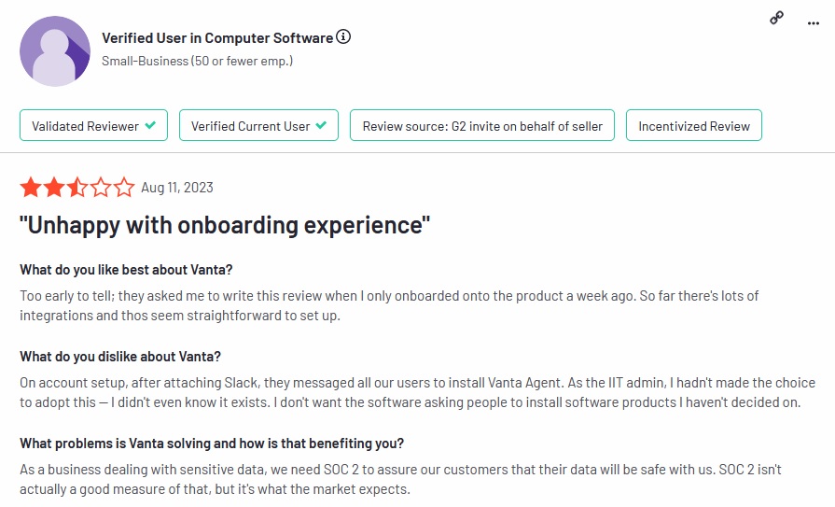Viewport: 835px width, 507px height.
Task: Click the Incentivized Review badge
Action: (x=693, y=126)
